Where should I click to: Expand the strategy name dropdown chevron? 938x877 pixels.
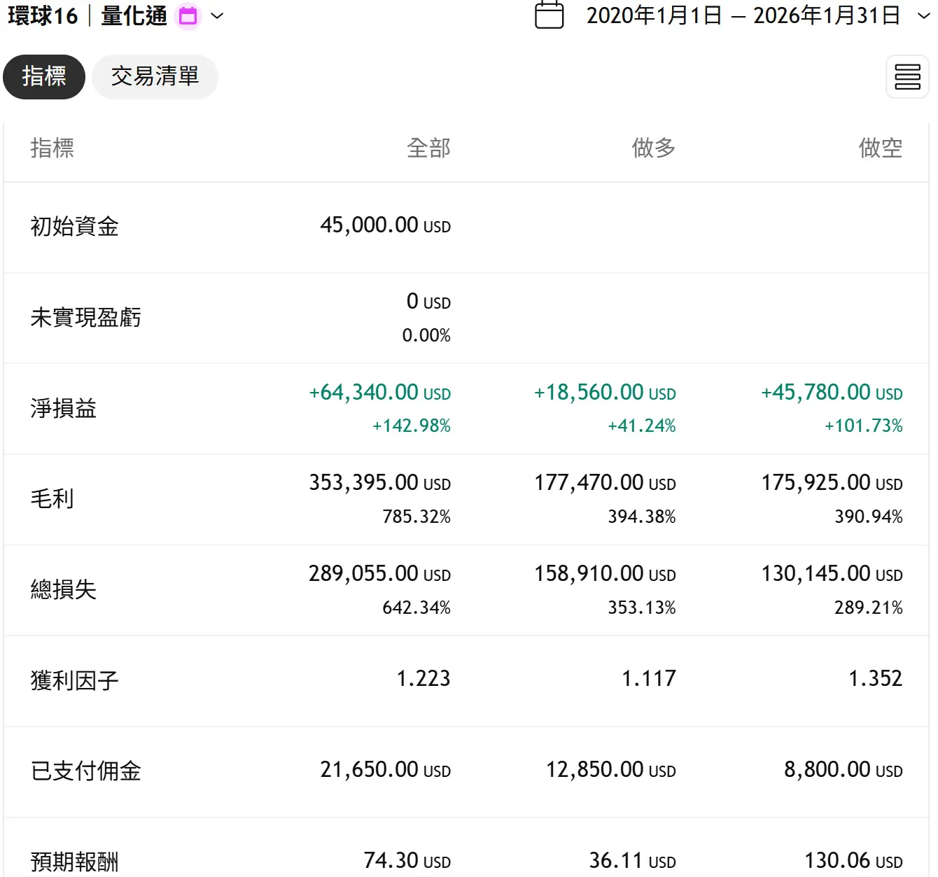tap(217, 16)
